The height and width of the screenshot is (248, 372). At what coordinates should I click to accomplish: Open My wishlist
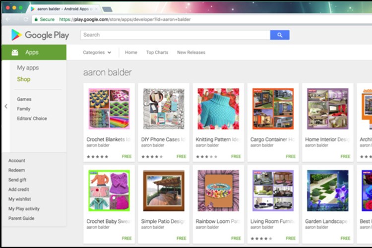[19, 199]
